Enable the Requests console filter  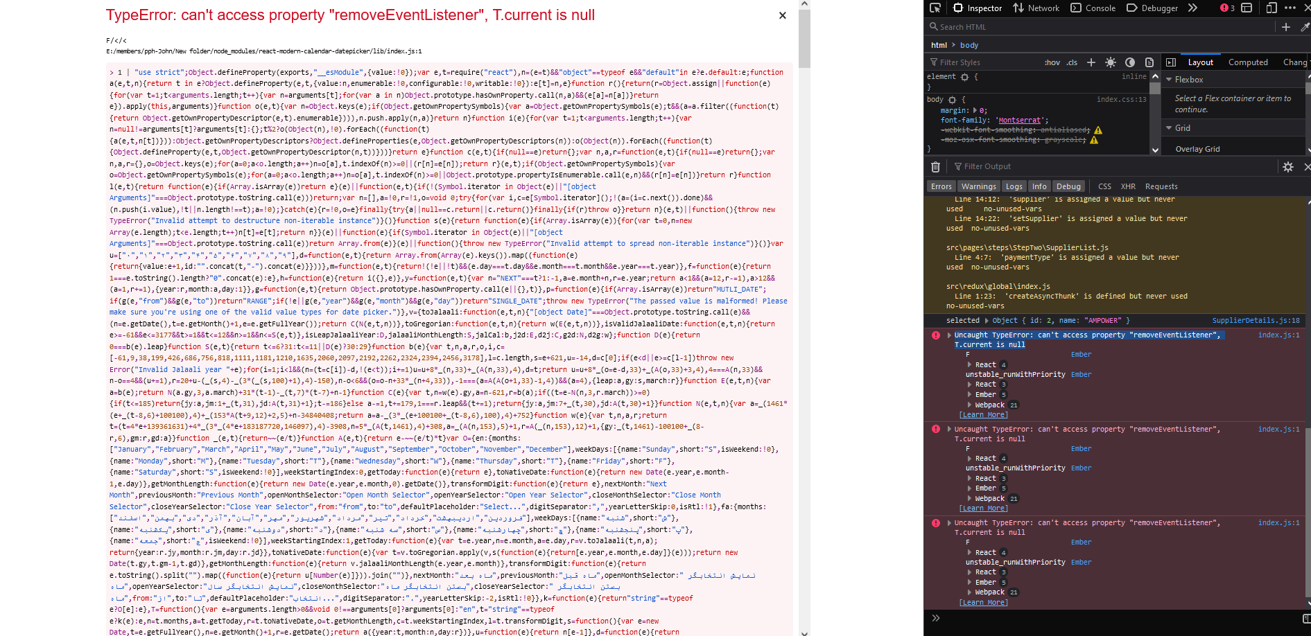(1161, 186)
